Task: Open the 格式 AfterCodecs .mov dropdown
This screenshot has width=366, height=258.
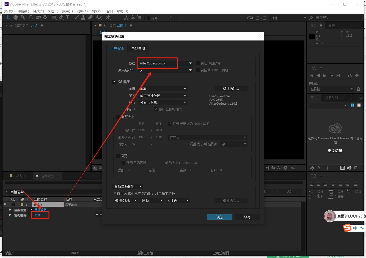Action: point(166,63)
